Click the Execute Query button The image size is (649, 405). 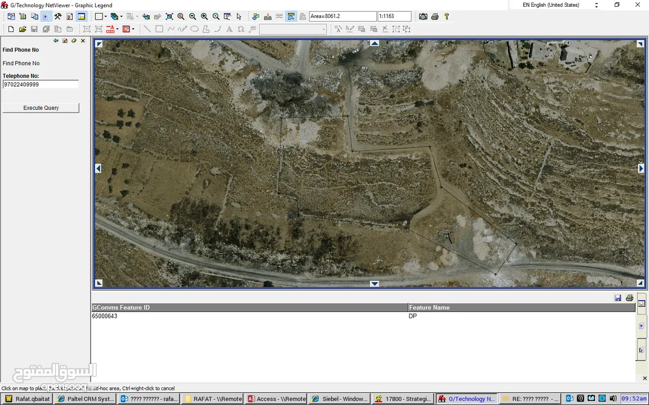click(41, 107)
